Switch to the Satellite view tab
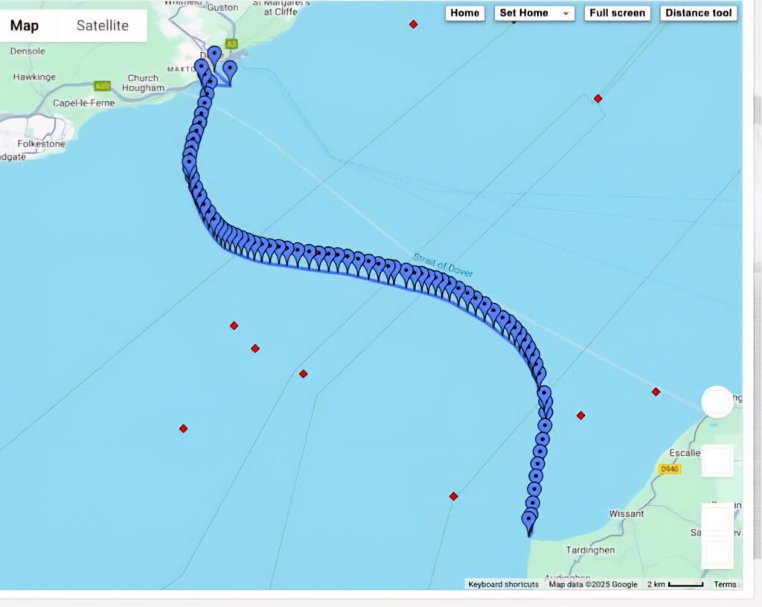The width and height of the screenshot is (762, 607). coord(102,25)
